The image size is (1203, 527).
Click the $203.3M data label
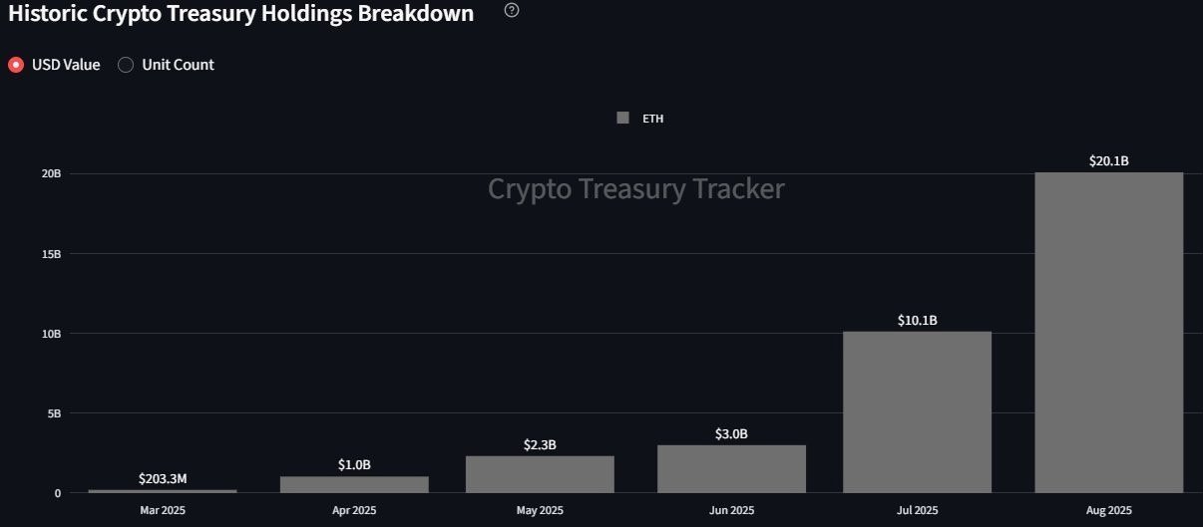[x=163, y=478]
